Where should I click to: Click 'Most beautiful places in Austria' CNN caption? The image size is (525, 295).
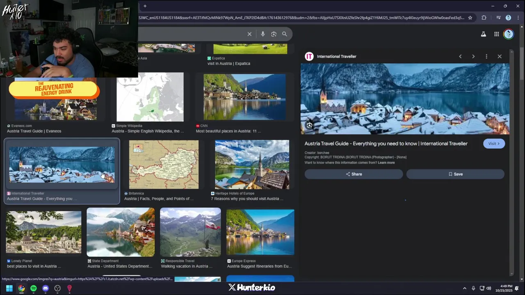[228, 131]
